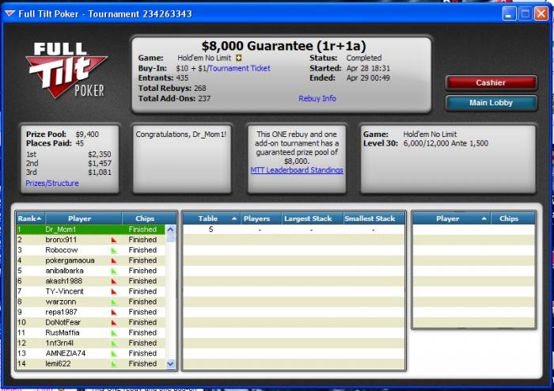Click the yellow plus icon beside Hold'em No Limit
554x391 pixels.
[238, 58]
